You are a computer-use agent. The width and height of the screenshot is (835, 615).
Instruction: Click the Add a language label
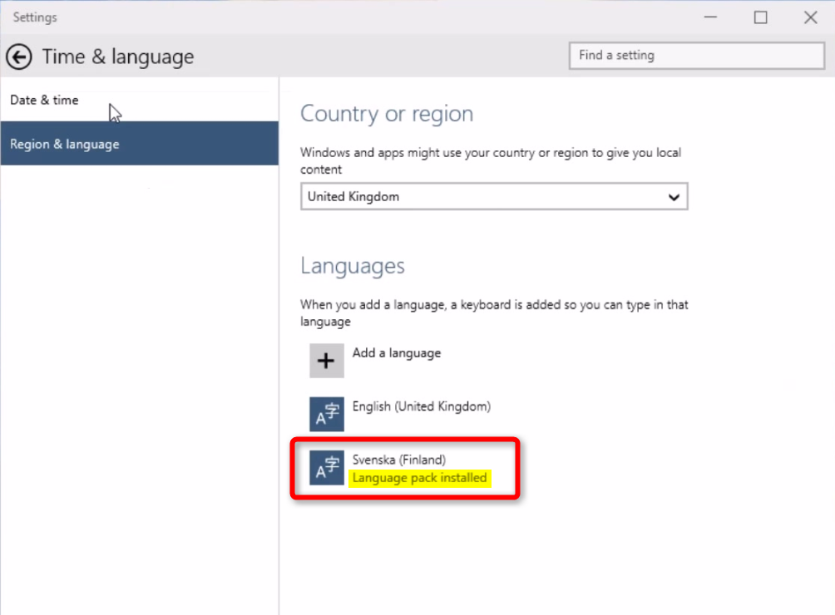click(397, 353)
